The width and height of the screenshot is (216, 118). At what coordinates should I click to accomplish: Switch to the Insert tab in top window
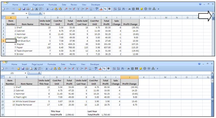(25, 5)
